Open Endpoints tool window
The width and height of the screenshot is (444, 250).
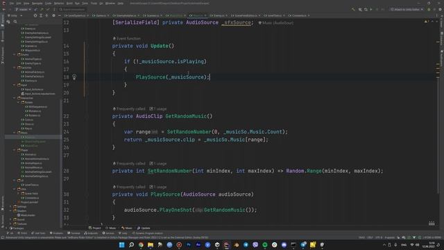coord(91,233)
